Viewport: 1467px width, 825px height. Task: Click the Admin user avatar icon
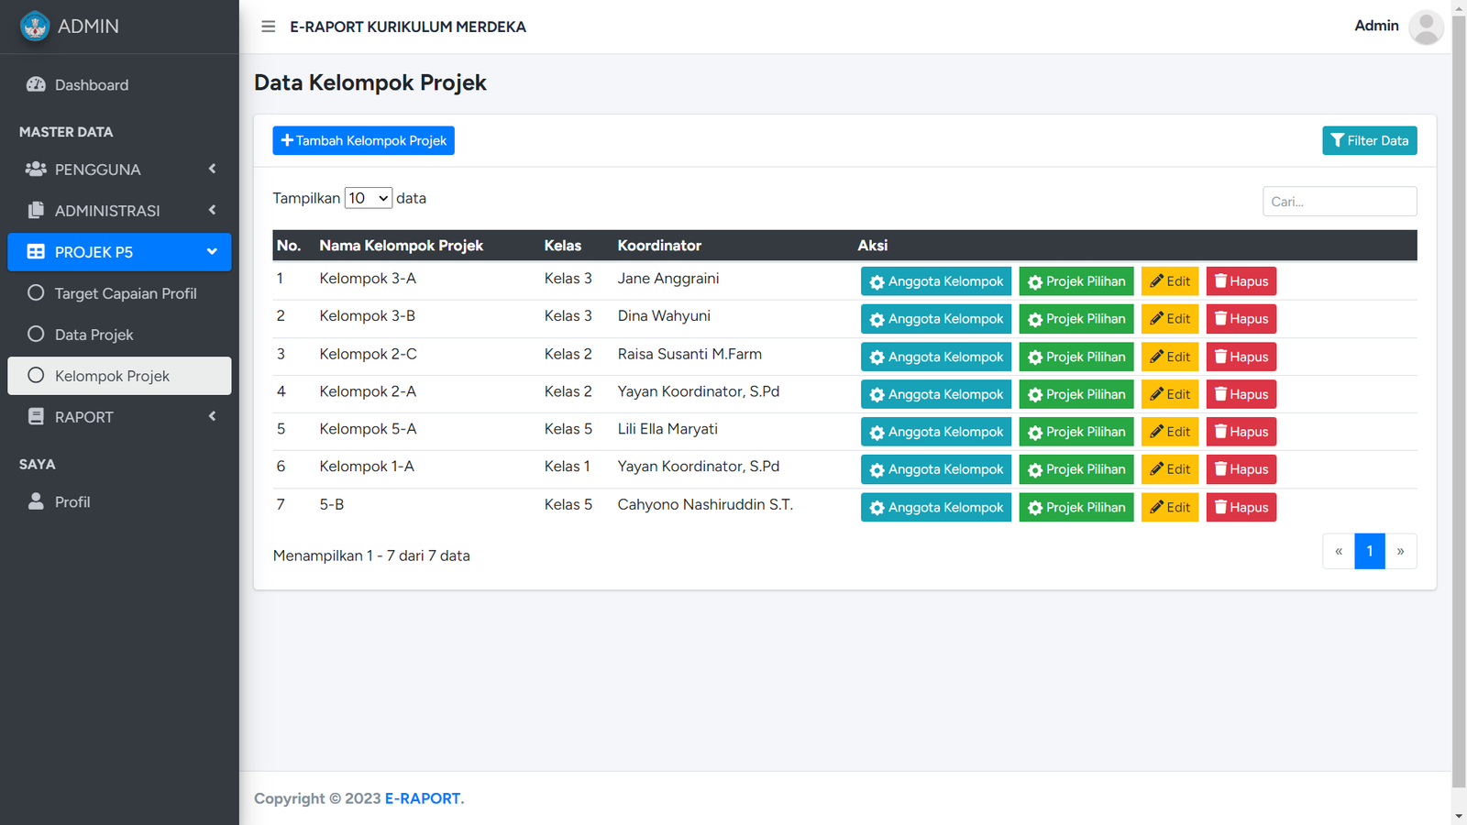click(x=1425, y=27)
